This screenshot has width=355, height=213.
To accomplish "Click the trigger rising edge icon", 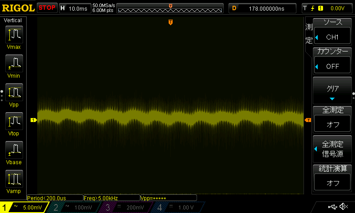I will point(313,8).
